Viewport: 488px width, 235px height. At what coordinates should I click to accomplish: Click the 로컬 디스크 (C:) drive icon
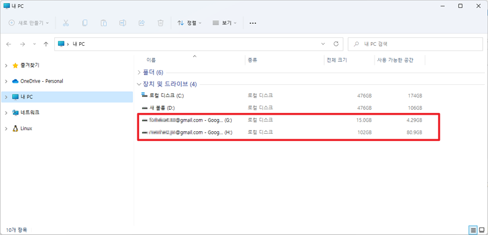tap(144, 95)
